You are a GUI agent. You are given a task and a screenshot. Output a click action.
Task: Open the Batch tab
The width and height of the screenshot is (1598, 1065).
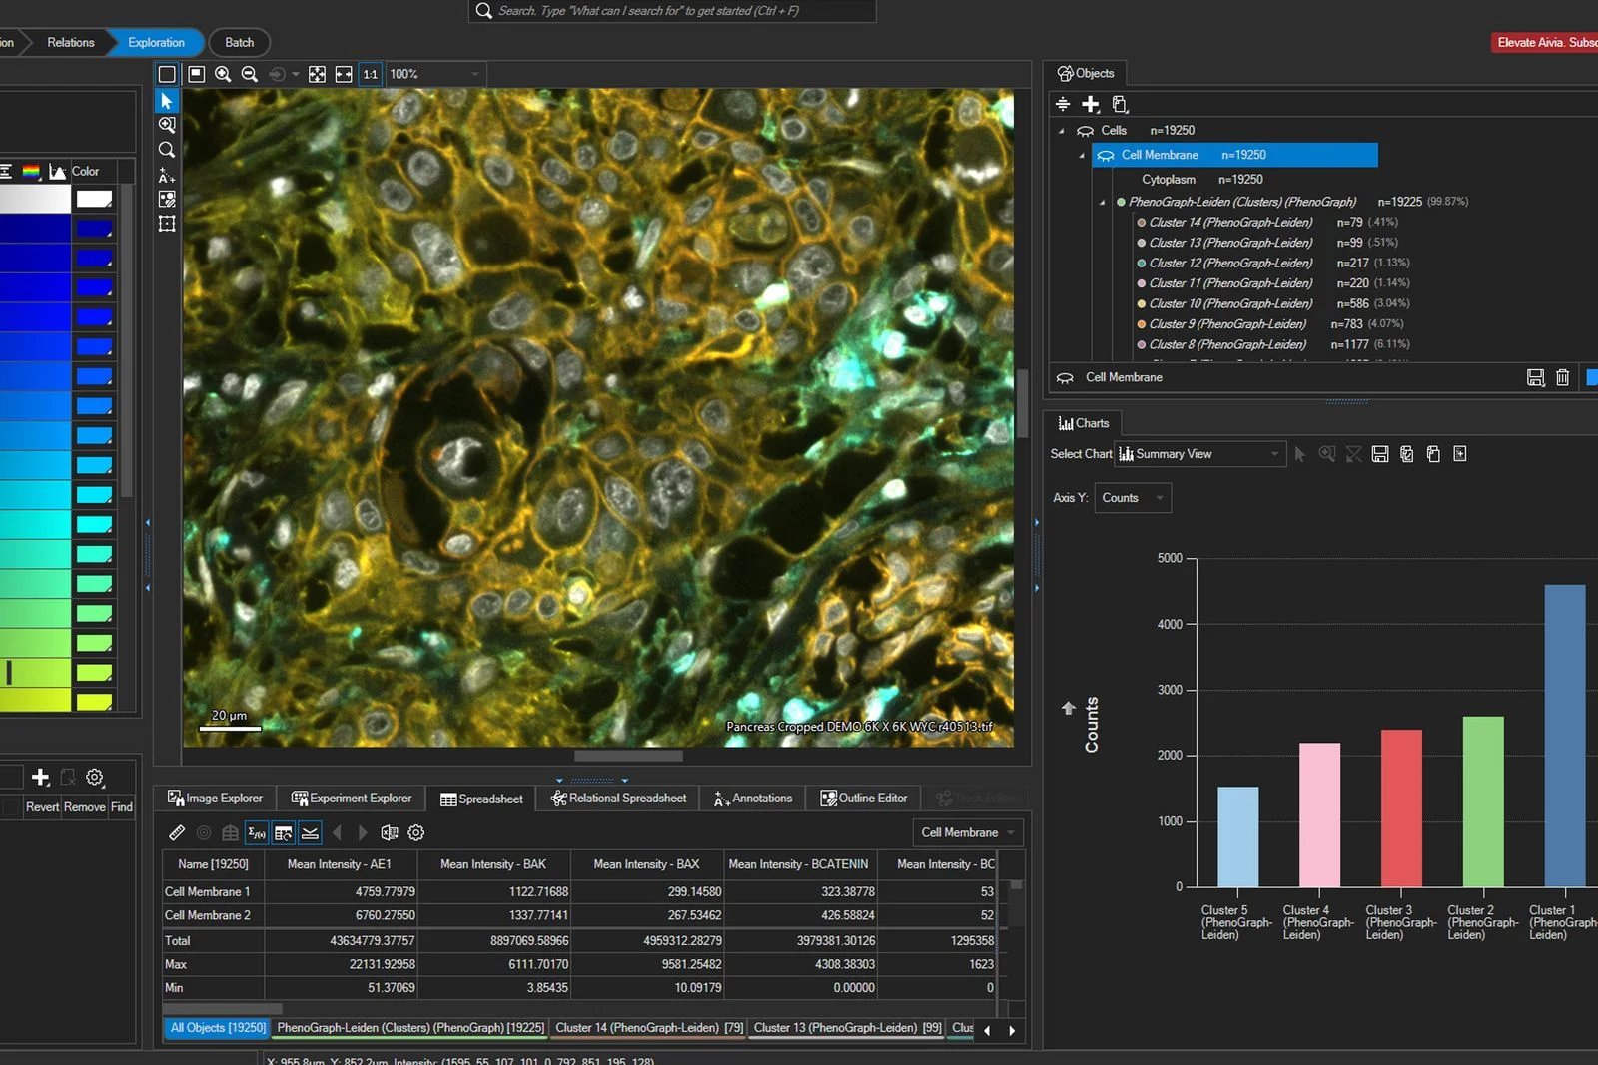239,42
